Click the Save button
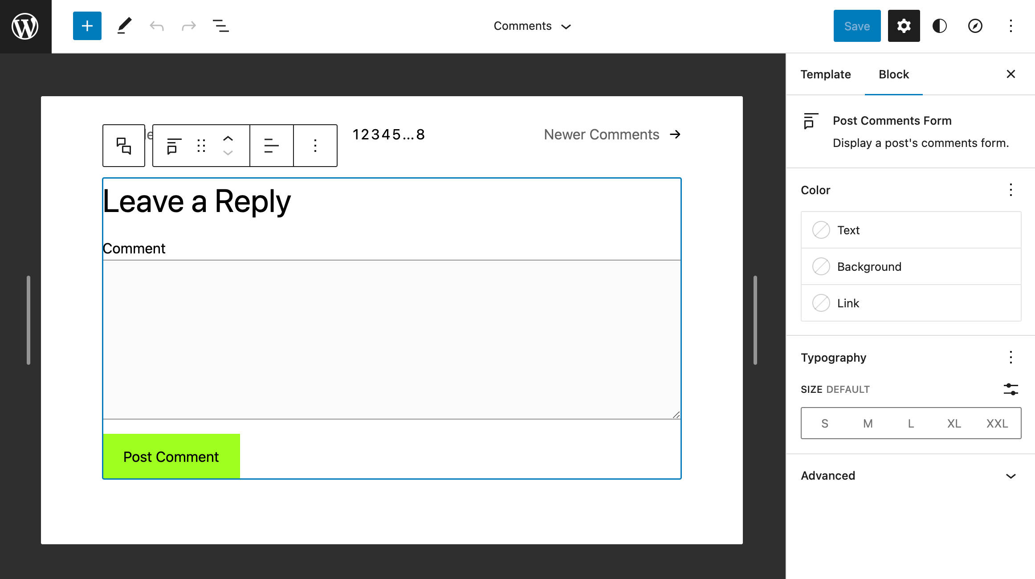The height and width of the screenshot is (579, 1035). 857,26
